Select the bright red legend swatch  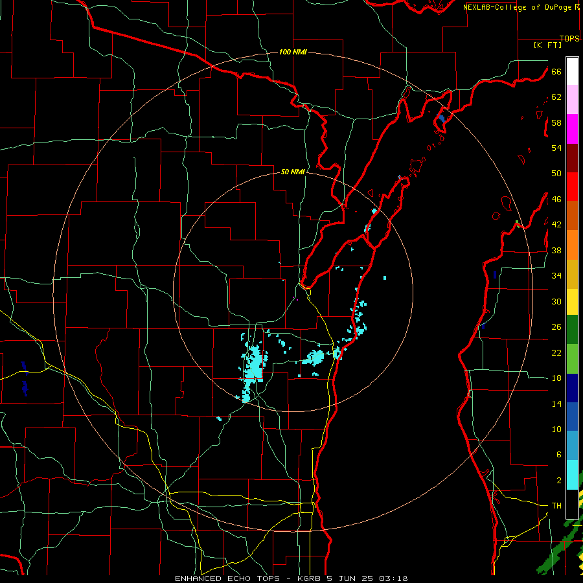572,187
